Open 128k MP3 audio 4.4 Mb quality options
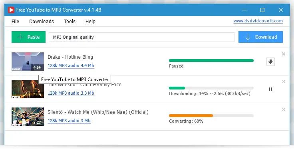 coord(71,66)
